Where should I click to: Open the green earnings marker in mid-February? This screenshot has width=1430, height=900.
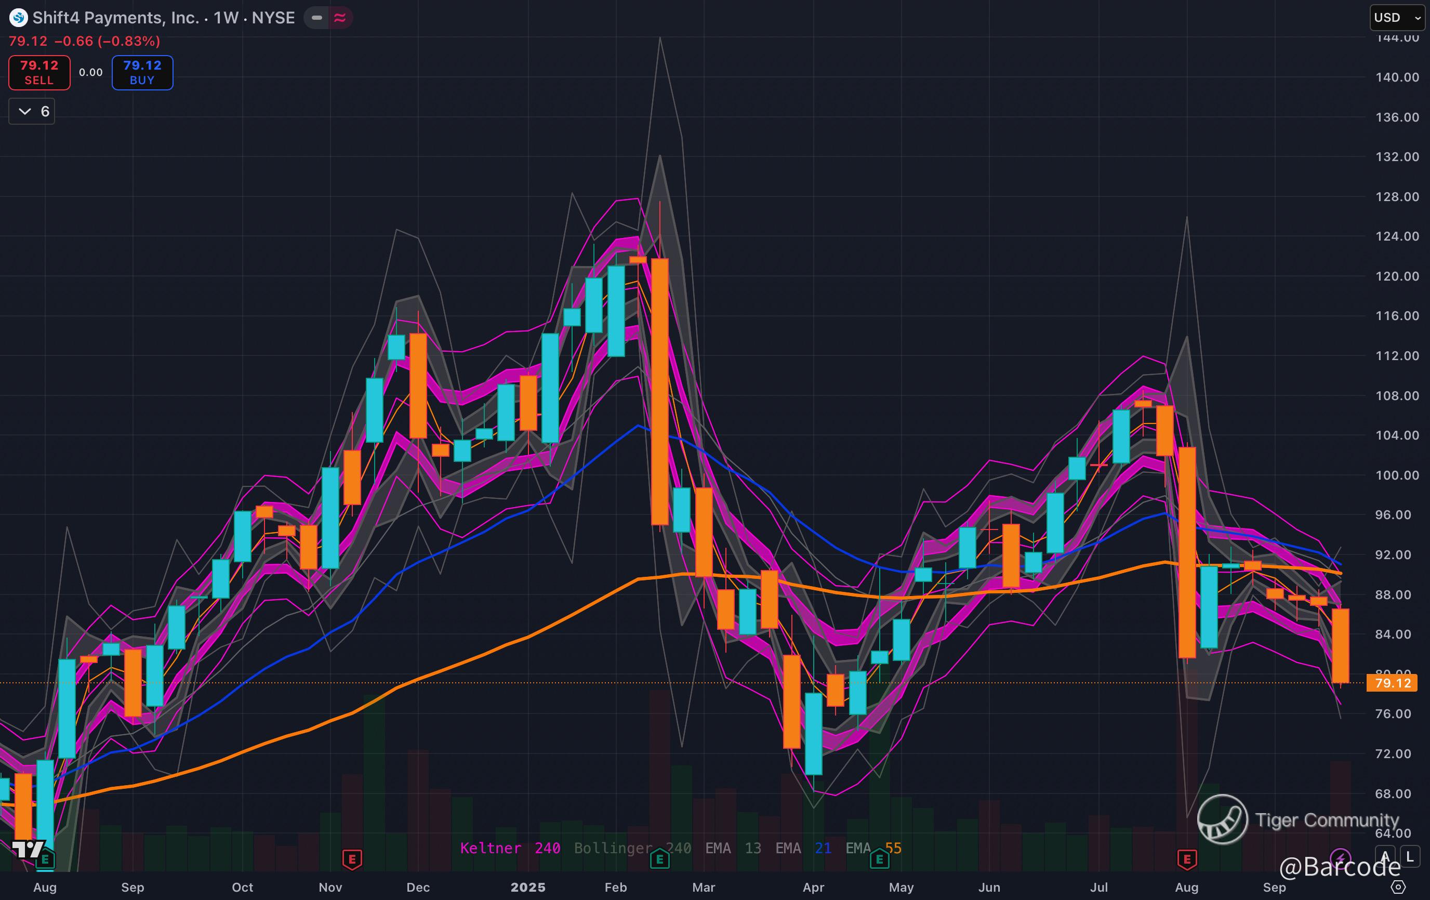(x=660, y=859)
